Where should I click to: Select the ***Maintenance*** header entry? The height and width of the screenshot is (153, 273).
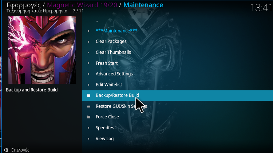point(177,31)
